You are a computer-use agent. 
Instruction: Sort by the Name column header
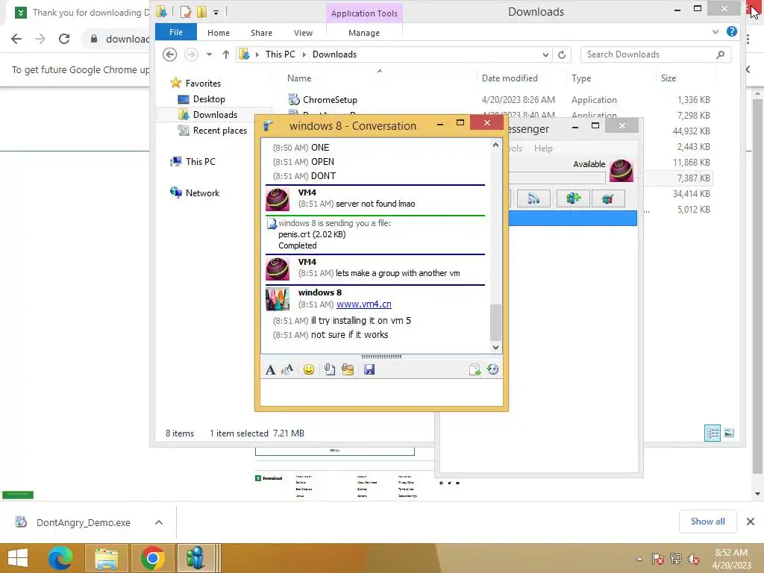coord(299,78)
